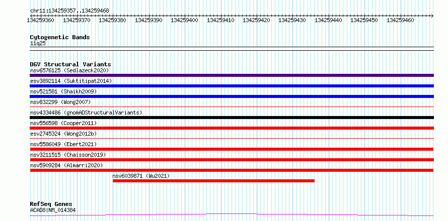
Task: Click the red nsv5909284 variant bar
Action: coord(232,170)
